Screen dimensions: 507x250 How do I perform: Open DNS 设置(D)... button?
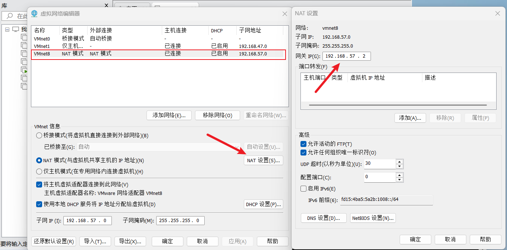324,218
